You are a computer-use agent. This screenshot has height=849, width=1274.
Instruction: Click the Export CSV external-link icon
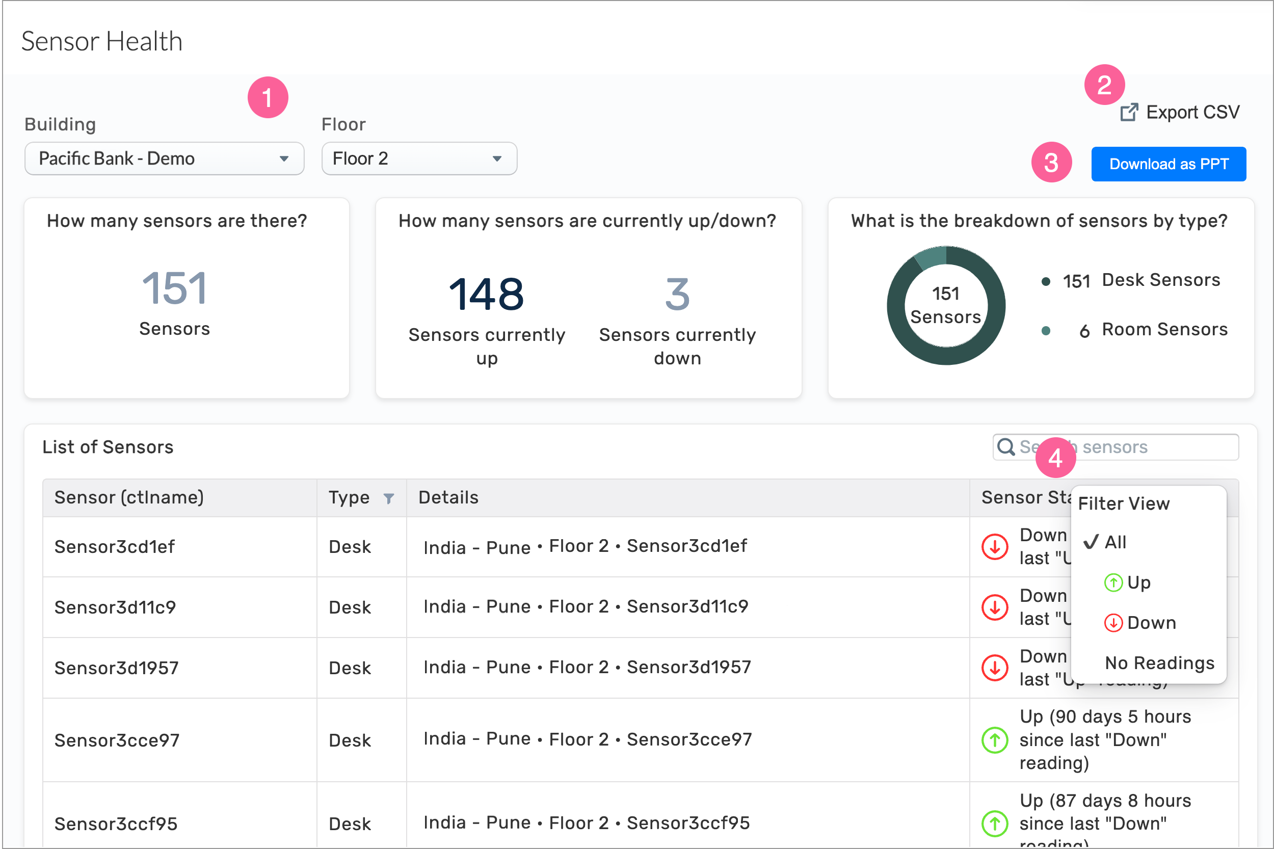point(1129,112)
